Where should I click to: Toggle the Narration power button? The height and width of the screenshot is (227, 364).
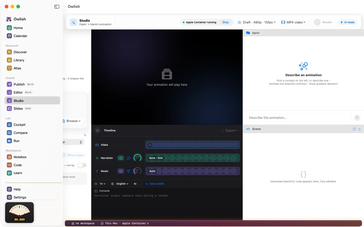121,158
